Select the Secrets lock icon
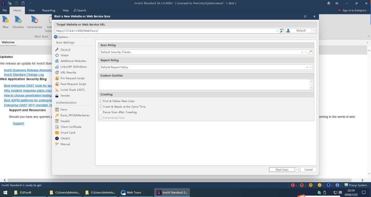 coord(57,96)
